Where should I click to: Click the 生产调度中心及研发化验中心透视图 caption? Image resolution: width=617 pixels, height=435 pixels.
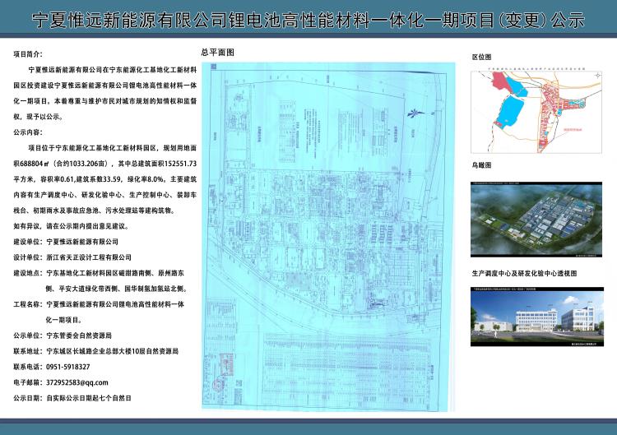click(524, 273)
